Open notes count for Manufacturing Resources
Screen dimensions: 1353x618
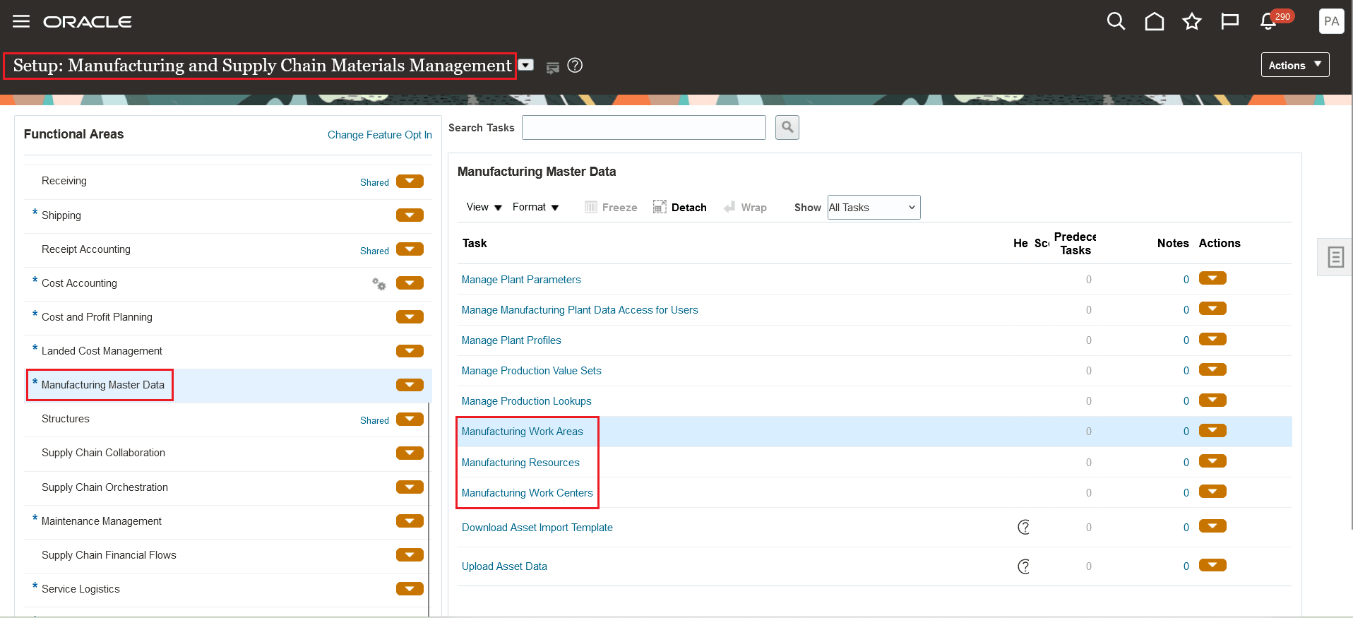[x=1186, y=463]
